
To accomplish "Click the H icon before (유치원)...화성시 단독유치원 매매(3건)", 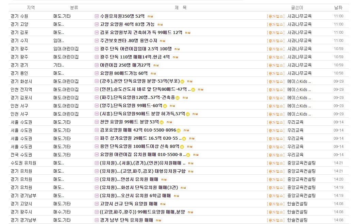I will 97,187.
